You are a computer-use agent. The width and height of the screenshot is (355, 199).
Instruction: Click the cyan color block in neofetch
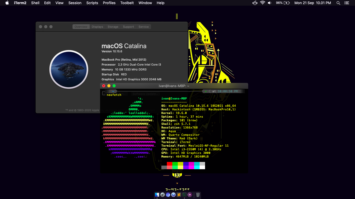click(197, 167)
